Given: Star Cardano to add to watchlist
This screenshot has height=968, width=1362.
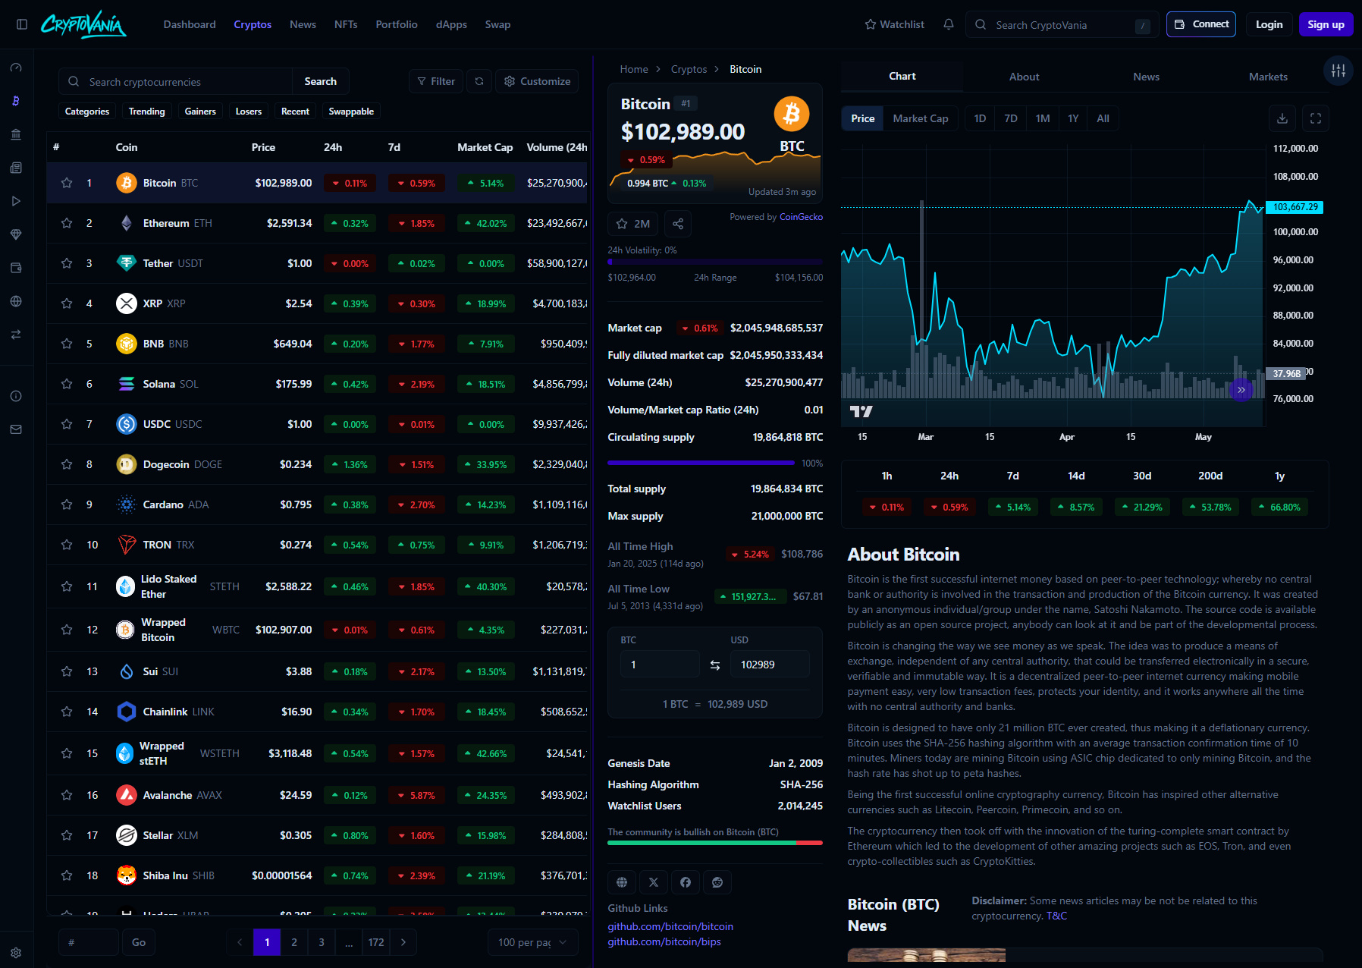Looking at the screenshot, I should tap(67, 504).
